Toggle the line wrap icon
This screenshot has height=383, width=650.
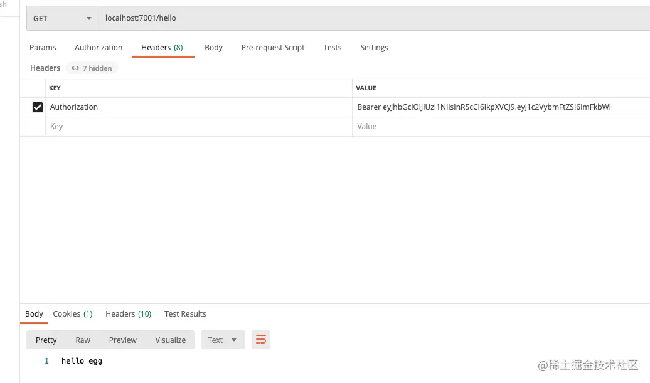click(x=261, y=340)
